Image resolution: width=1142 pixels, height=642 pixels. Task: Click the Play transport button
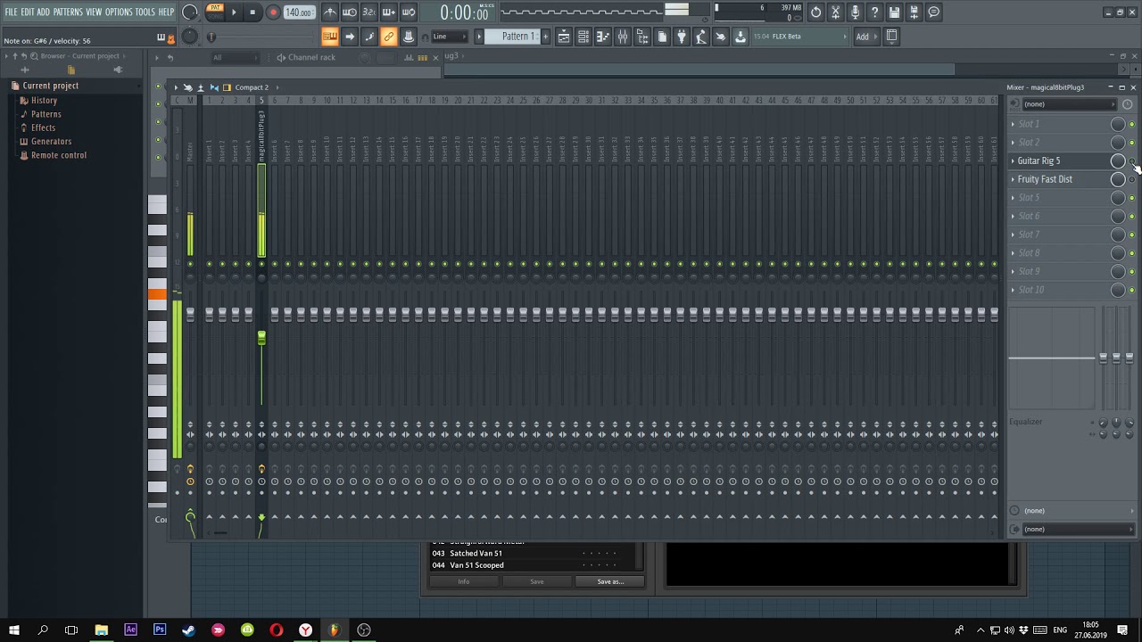[x=235, y=12]
